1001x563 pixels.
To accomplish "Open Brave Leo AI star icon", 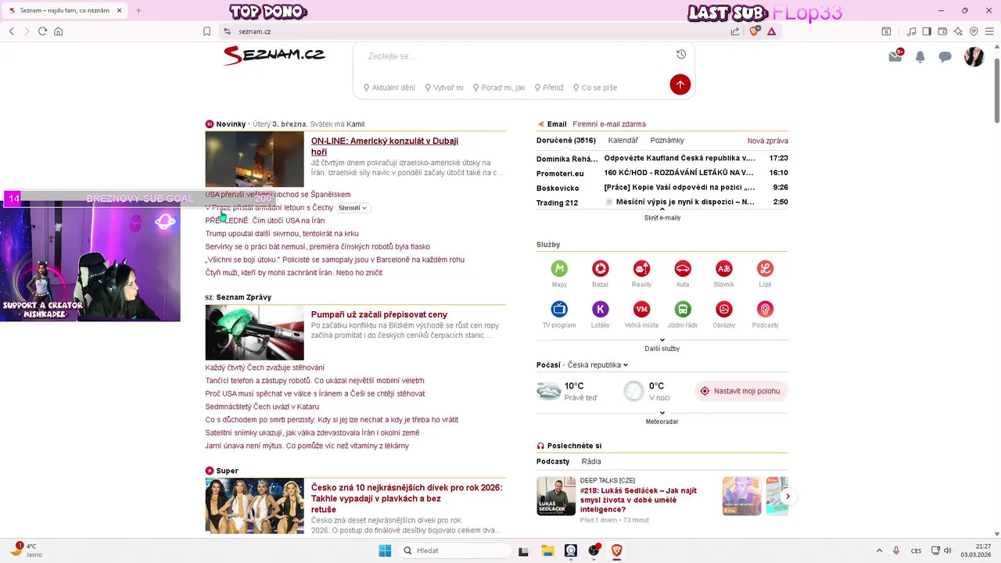I will coord(958,31).
